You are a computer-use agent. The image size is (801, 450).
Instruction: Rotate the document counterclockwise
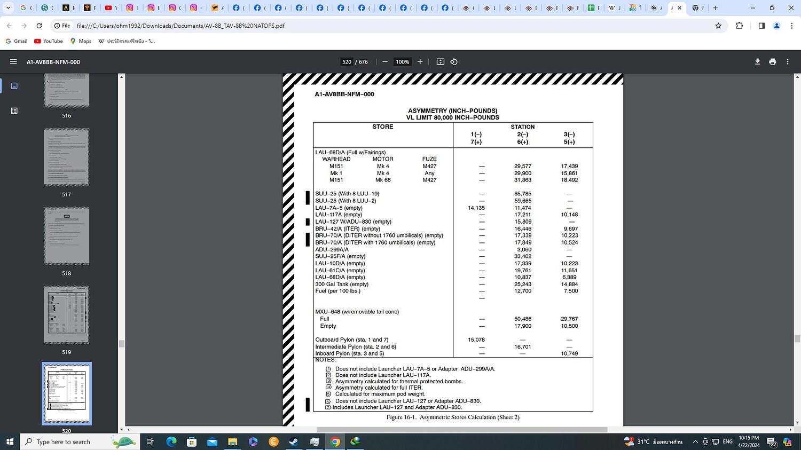pyautogui.click(x=454, y=62)
